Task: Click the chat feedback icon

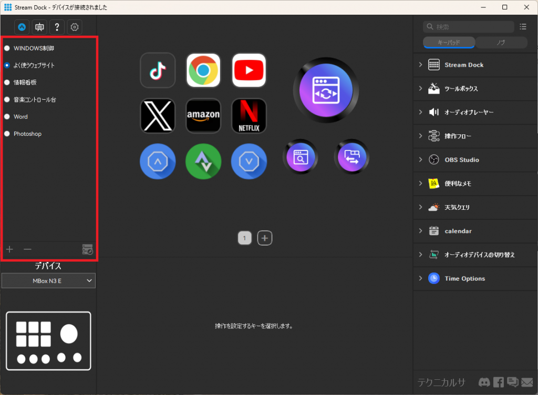Action: point(513,382)
